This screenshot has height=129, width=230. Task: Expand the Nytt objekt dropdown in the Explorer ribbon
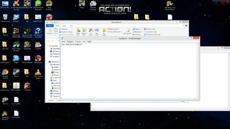113,29
